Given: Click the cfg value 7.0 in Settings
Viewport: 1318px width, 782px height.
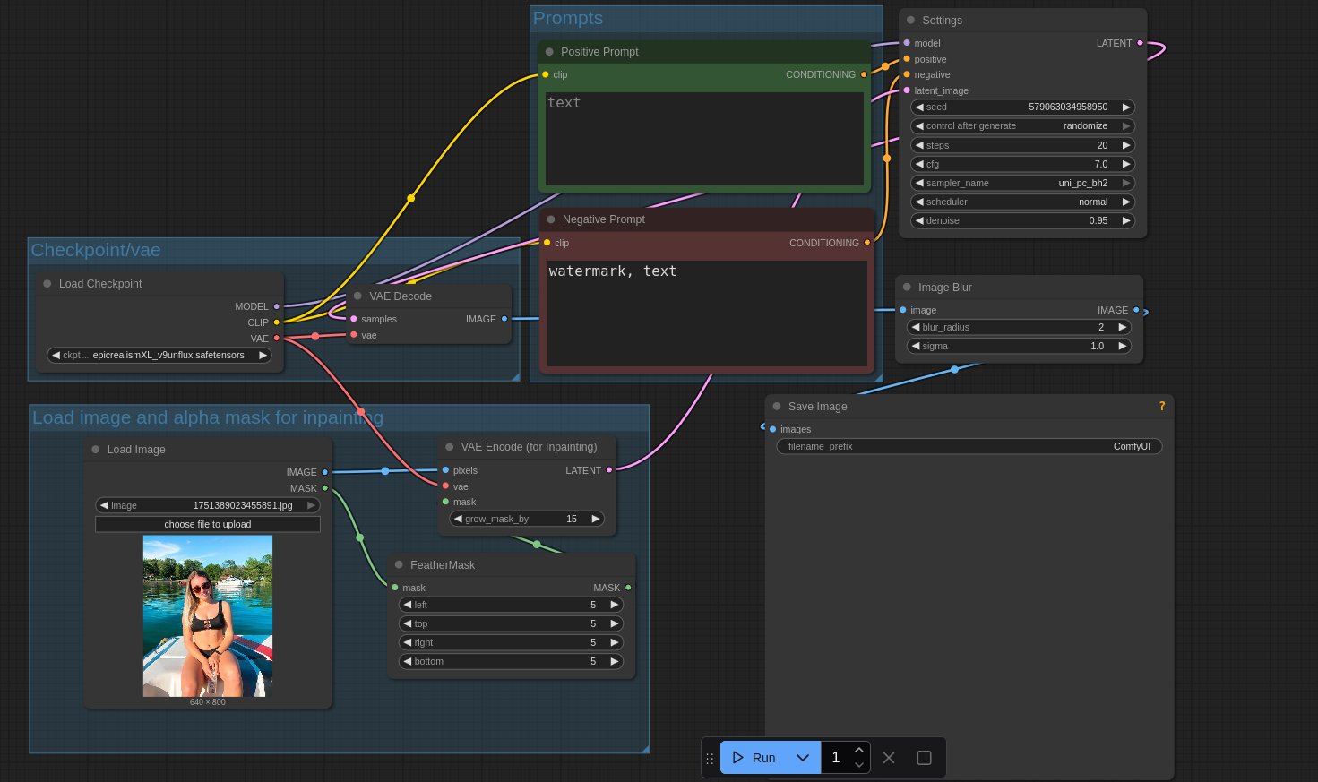Looking at the screenshot, I should tap(1101, 164).
